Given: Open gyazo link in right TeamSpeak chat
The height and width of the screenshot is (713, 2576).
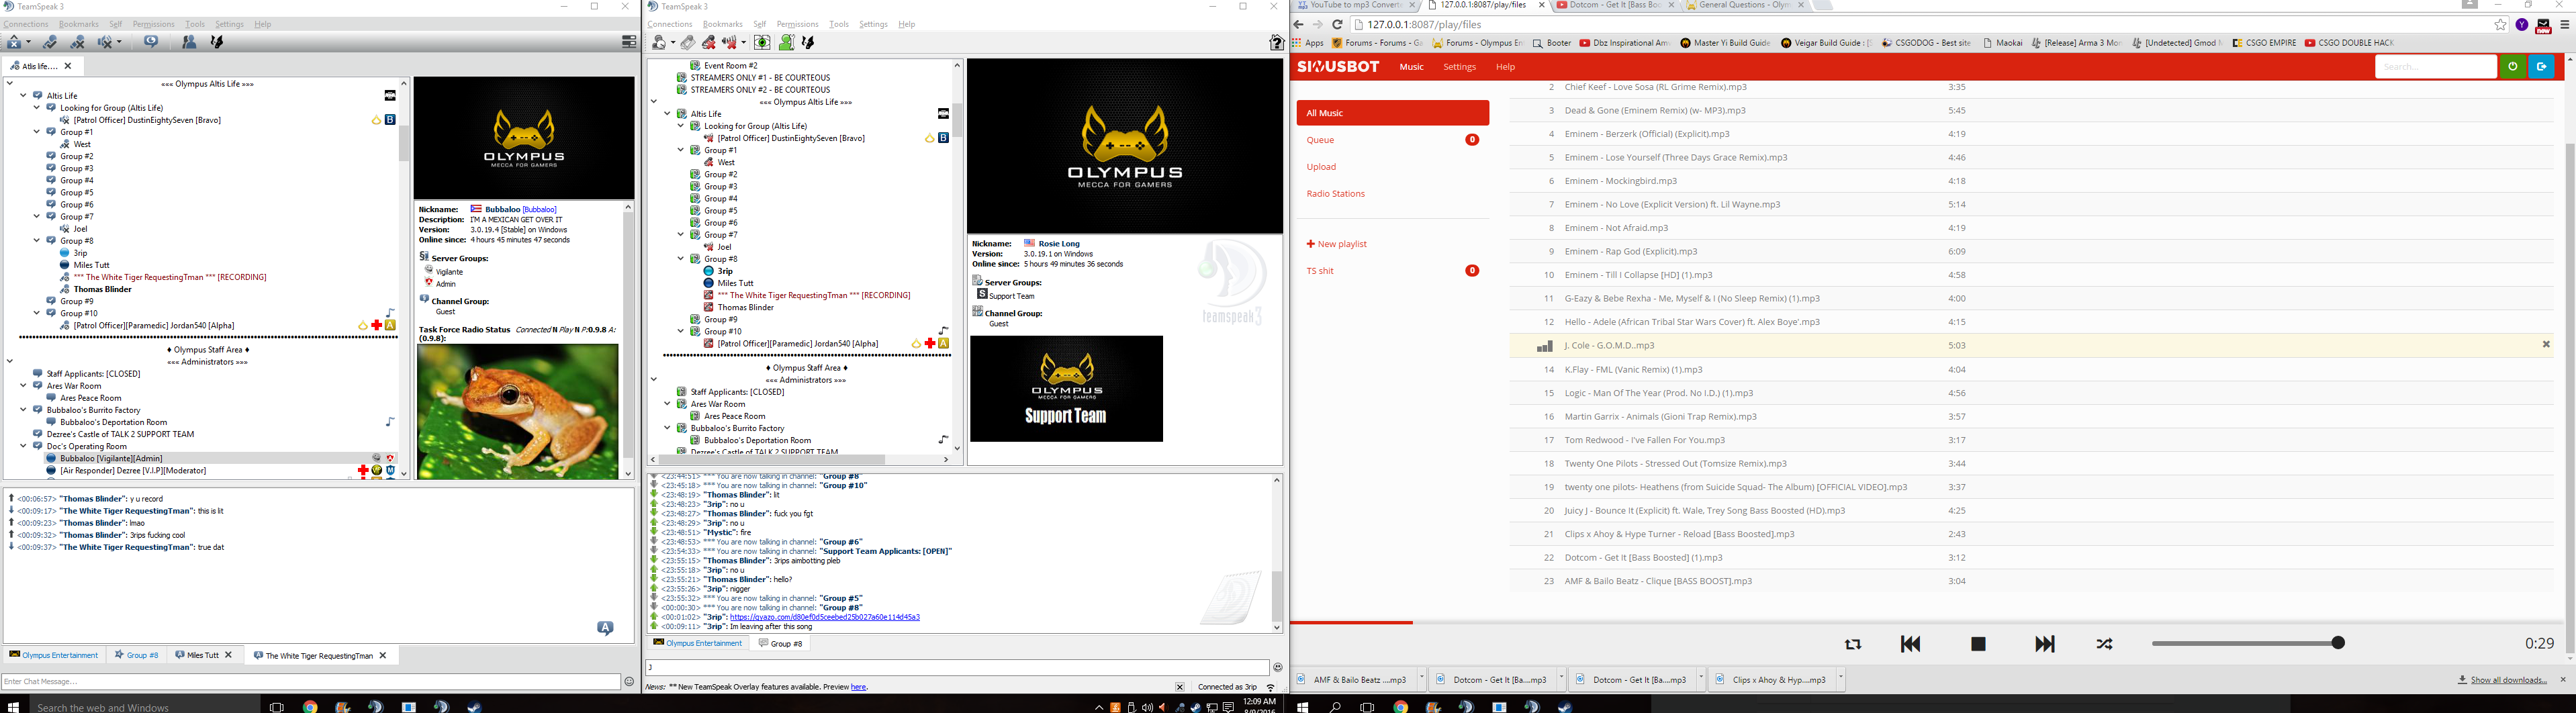Looking at the screenshot, I should (824, 617).
